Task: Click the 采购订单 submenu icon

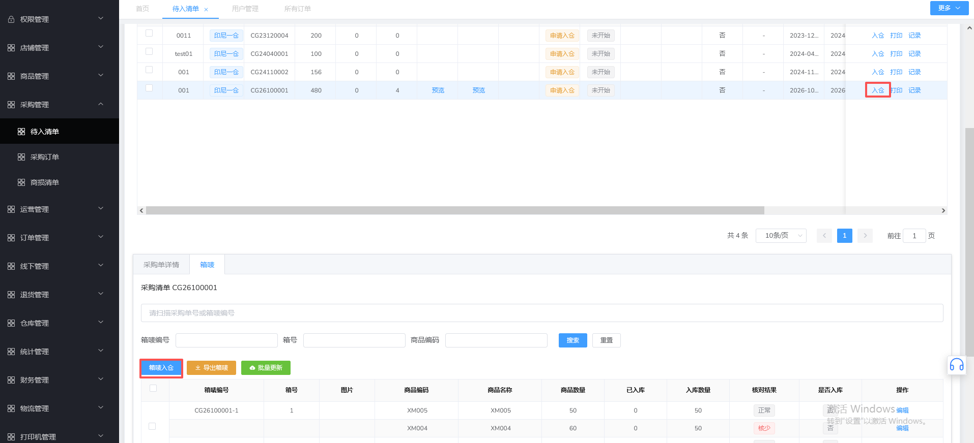Action: point(21,157)
